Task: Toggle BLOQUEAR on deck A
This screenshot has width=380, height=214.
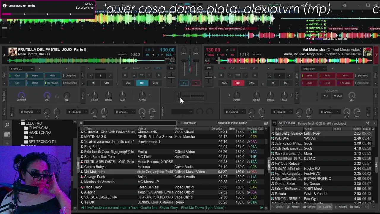Action: 137,68
